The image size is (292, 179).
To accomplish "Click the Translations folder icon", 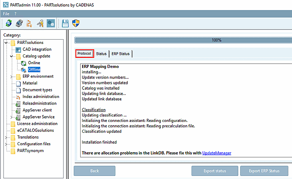I will [x=13, y=137].
